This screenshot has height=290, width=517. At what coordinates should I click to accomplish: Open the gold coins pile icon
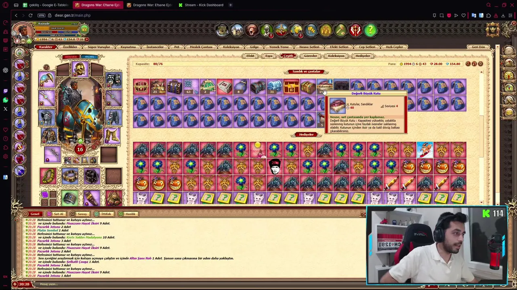pos(326,30)
